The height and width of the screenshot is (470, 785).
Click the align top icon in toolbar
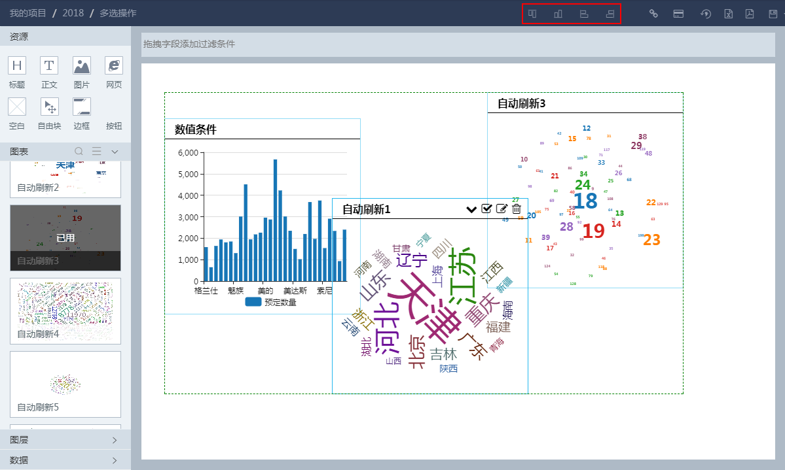click(533, 14)
